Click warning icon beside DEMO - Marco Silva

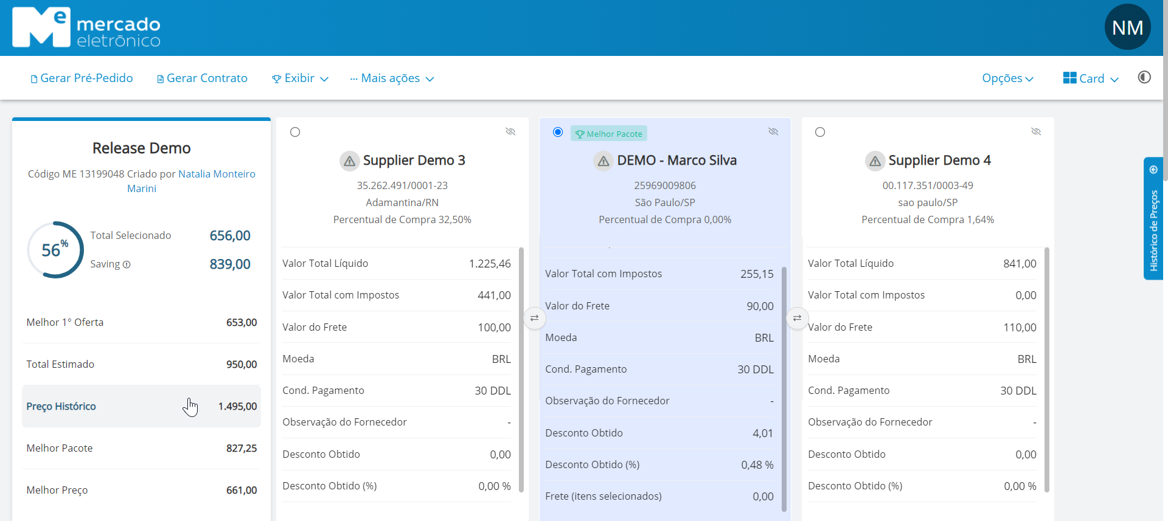pos(603,161)
